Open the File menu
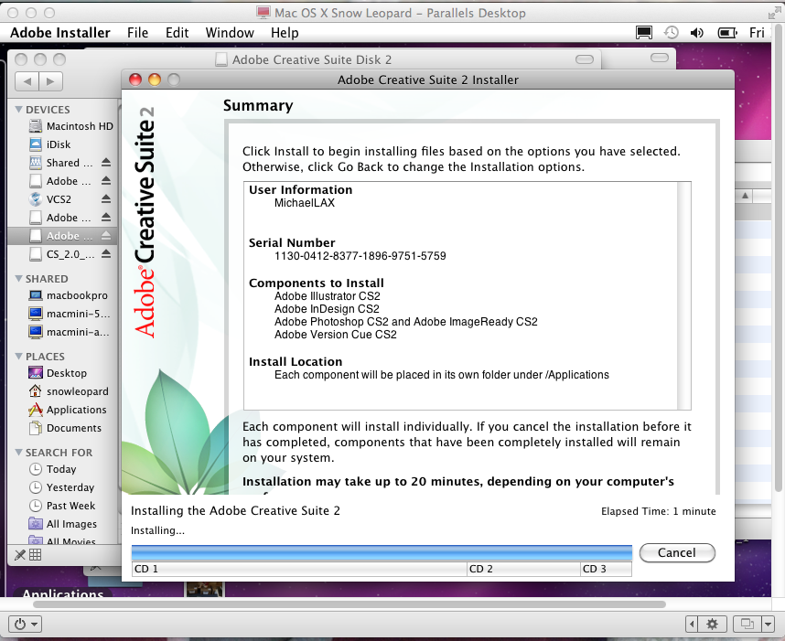785x641 pixels. [137, 33]
